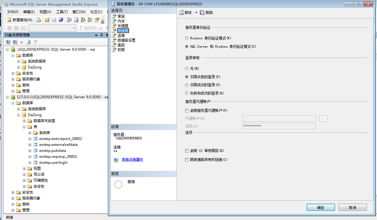Select 无(N) login auditing radio button
The image size is (377, 220).
(x=187, y=69)
